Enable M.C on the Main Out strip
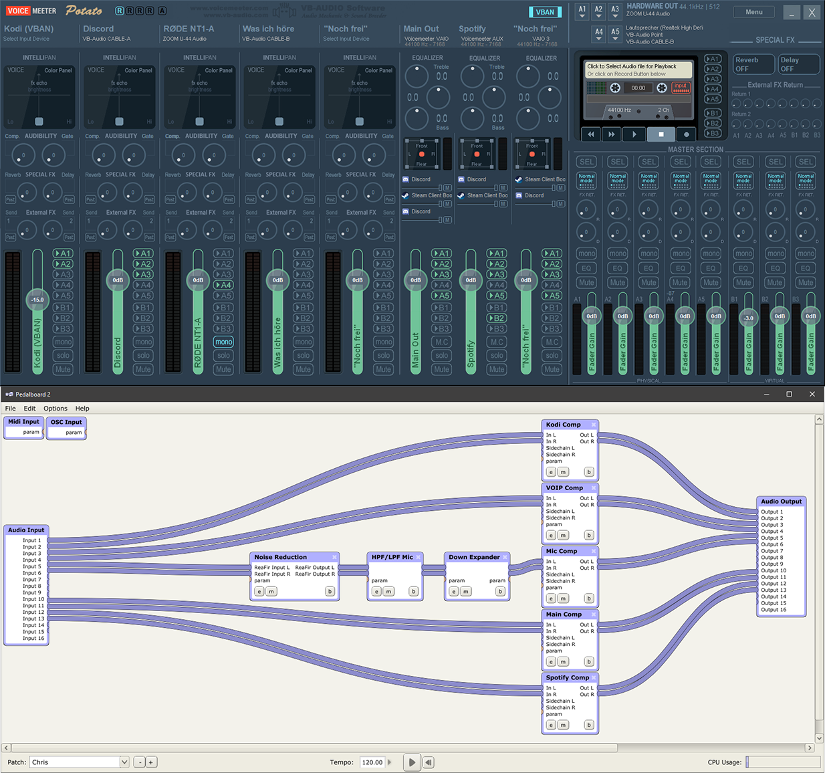The width and height of the screenshot is (825, 773). point(441,342)
